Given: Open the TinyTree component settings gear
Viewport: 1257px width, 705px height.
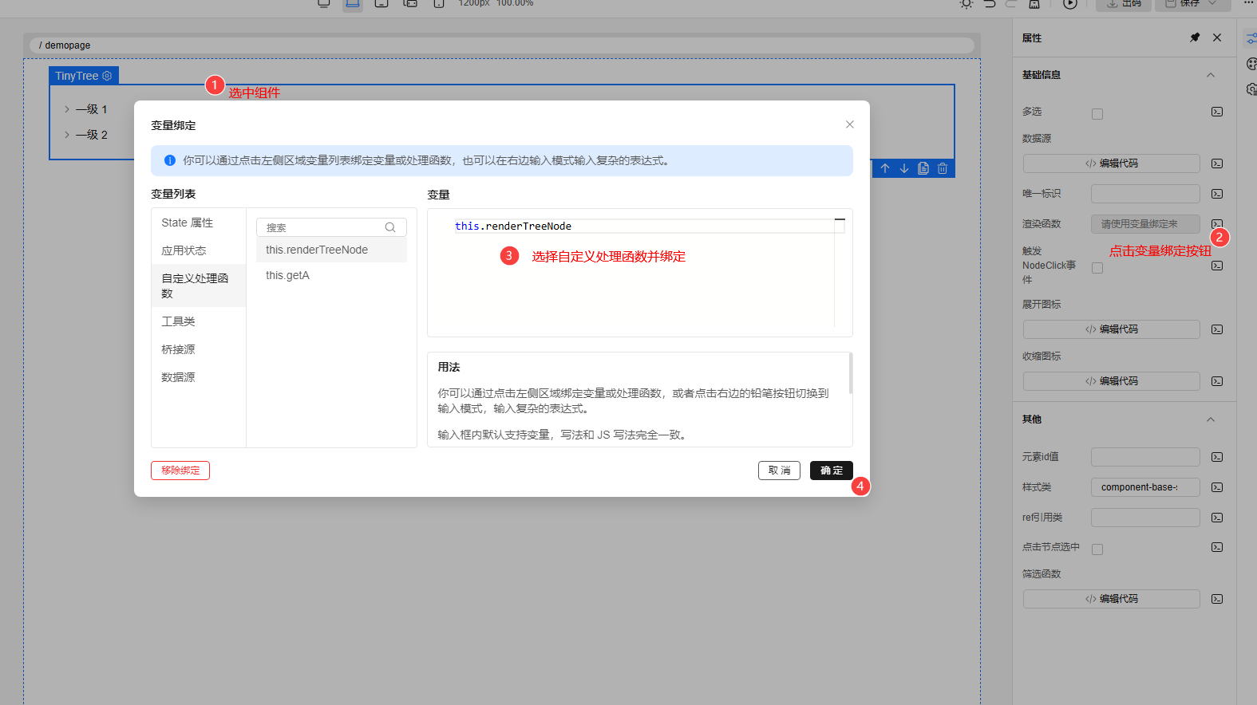Looking at the screenshot, I should coord(107,76).
